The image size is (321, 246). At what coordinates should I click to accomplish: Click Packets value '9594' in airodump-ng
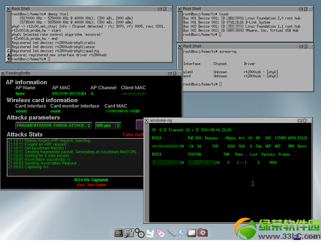click(x=273, y=163)
